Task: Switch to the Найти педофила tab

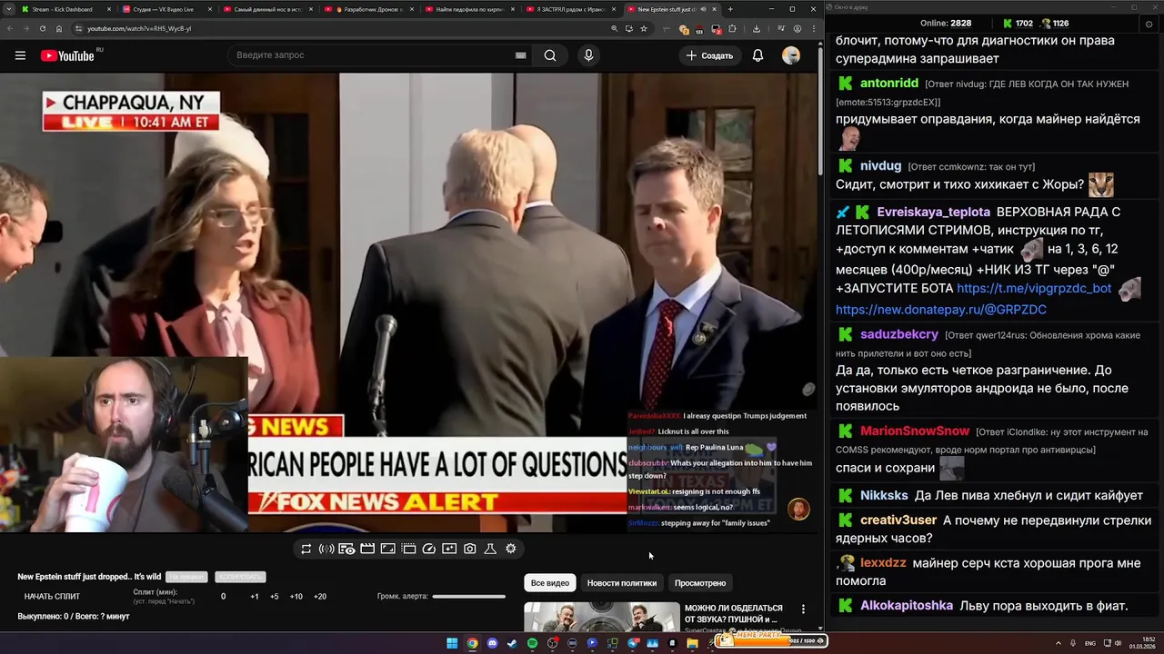Action: tap(469, 9)
